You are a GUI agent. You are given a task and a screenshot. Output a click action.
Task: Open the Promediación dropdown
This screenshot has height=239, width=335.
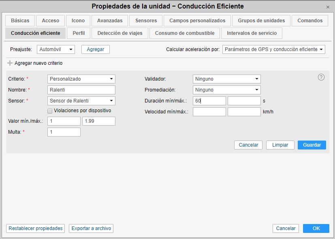[226, 90]
